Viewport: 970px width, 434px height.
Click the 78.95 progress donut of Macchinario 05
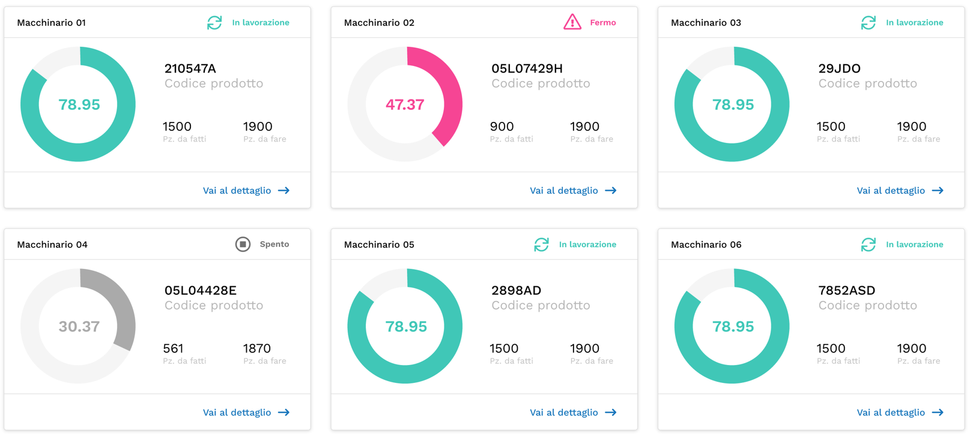[x=405, y=326]
